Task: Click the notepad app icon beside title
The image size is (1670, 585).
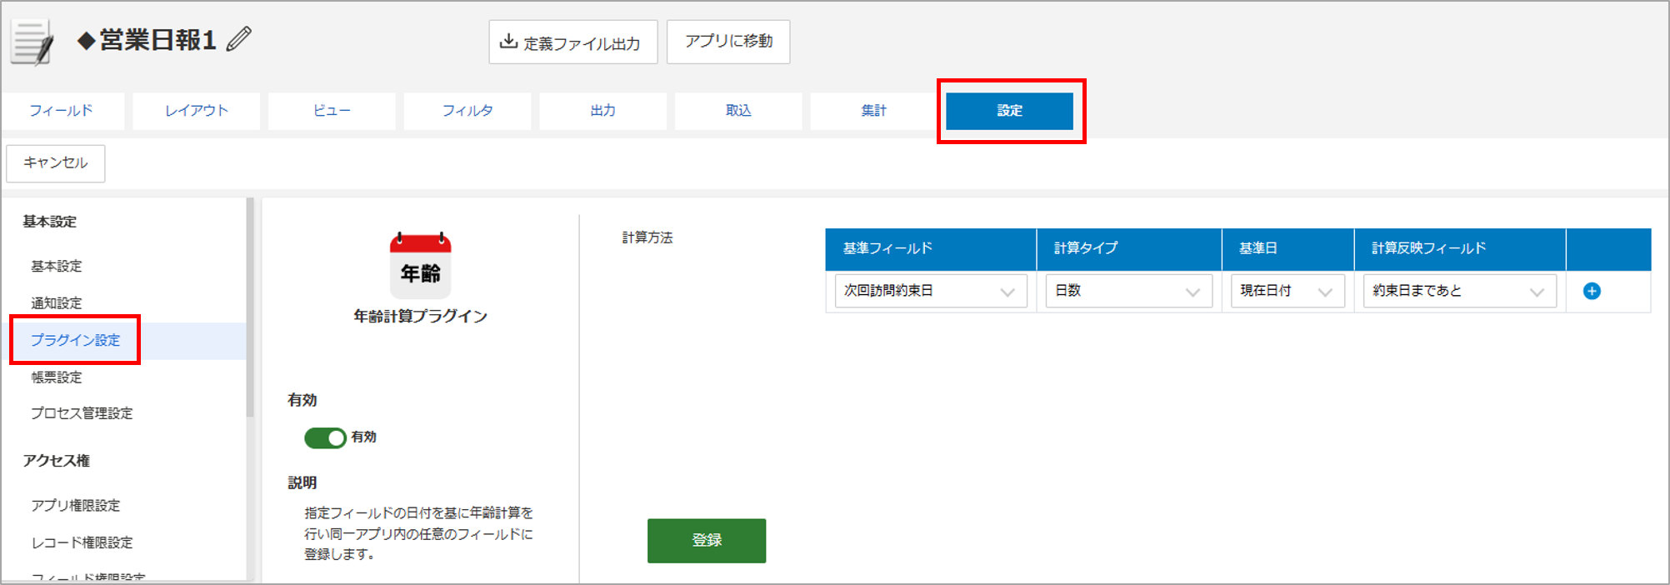Action: [x=32, y=42]
